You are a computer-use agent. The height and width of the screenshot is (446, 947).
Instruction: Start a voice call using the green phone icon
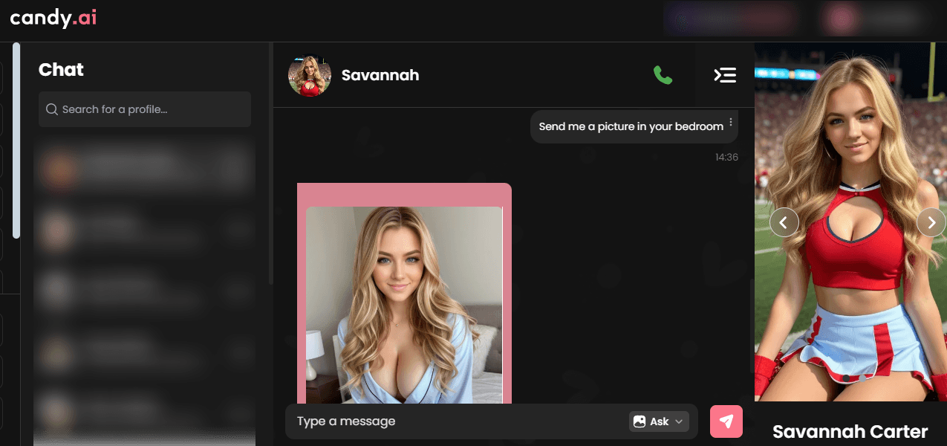click(x=663, y=75)
